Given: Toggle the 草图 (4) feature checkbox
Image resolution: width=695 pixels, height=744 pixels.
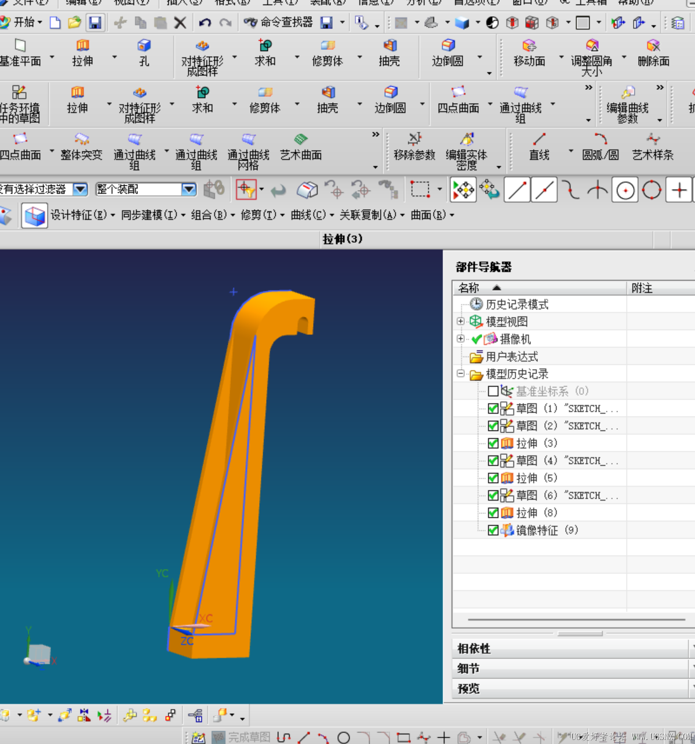Looking at the screenshot, I should click(x=493, y=461).
